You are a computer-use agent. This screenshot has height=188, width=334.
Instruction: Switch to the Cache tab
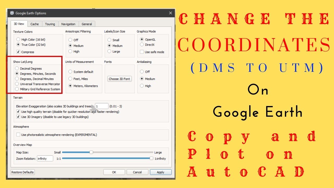pyautogui.click(x=34, y=24)
